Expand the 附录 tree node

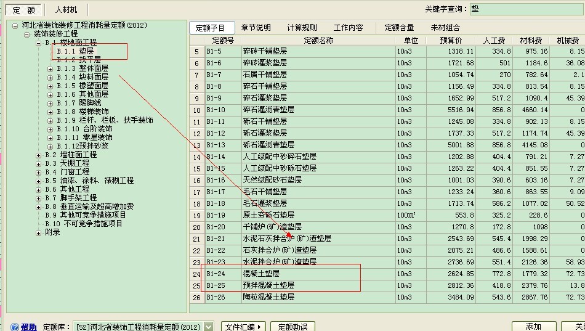pyautogui.click(x=38, y=233)
